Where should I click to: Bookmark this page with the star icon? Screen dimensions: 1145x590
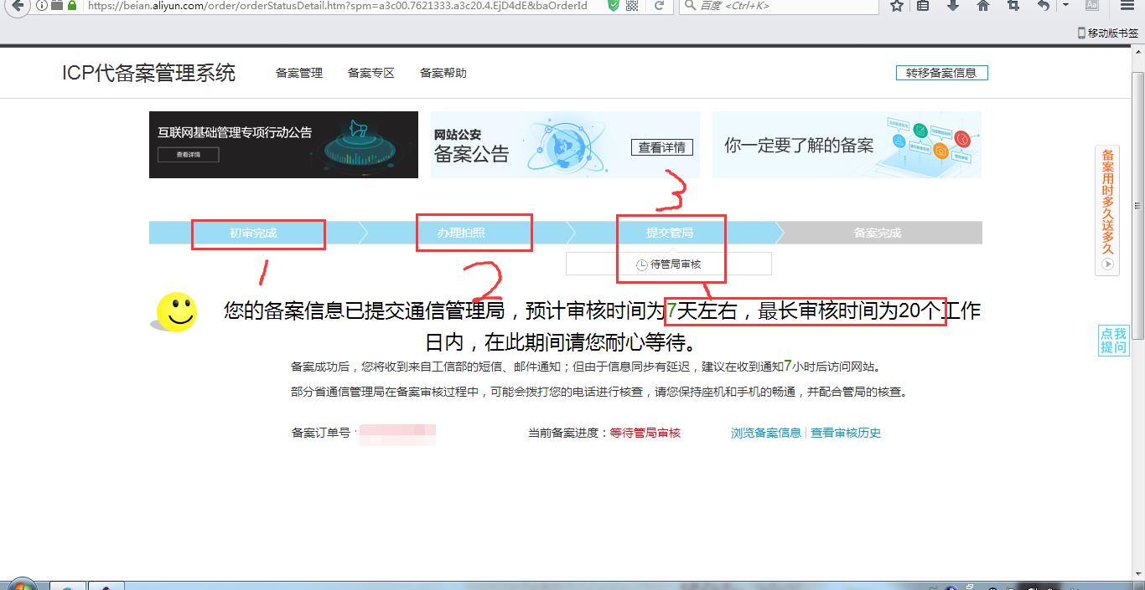897,7
